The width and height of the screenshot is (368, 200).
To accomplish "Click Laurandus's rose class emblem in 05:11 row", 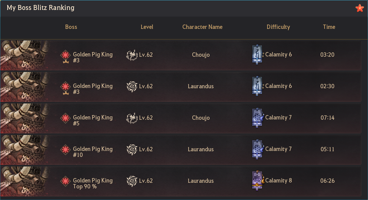I will (x=132, y=150).
